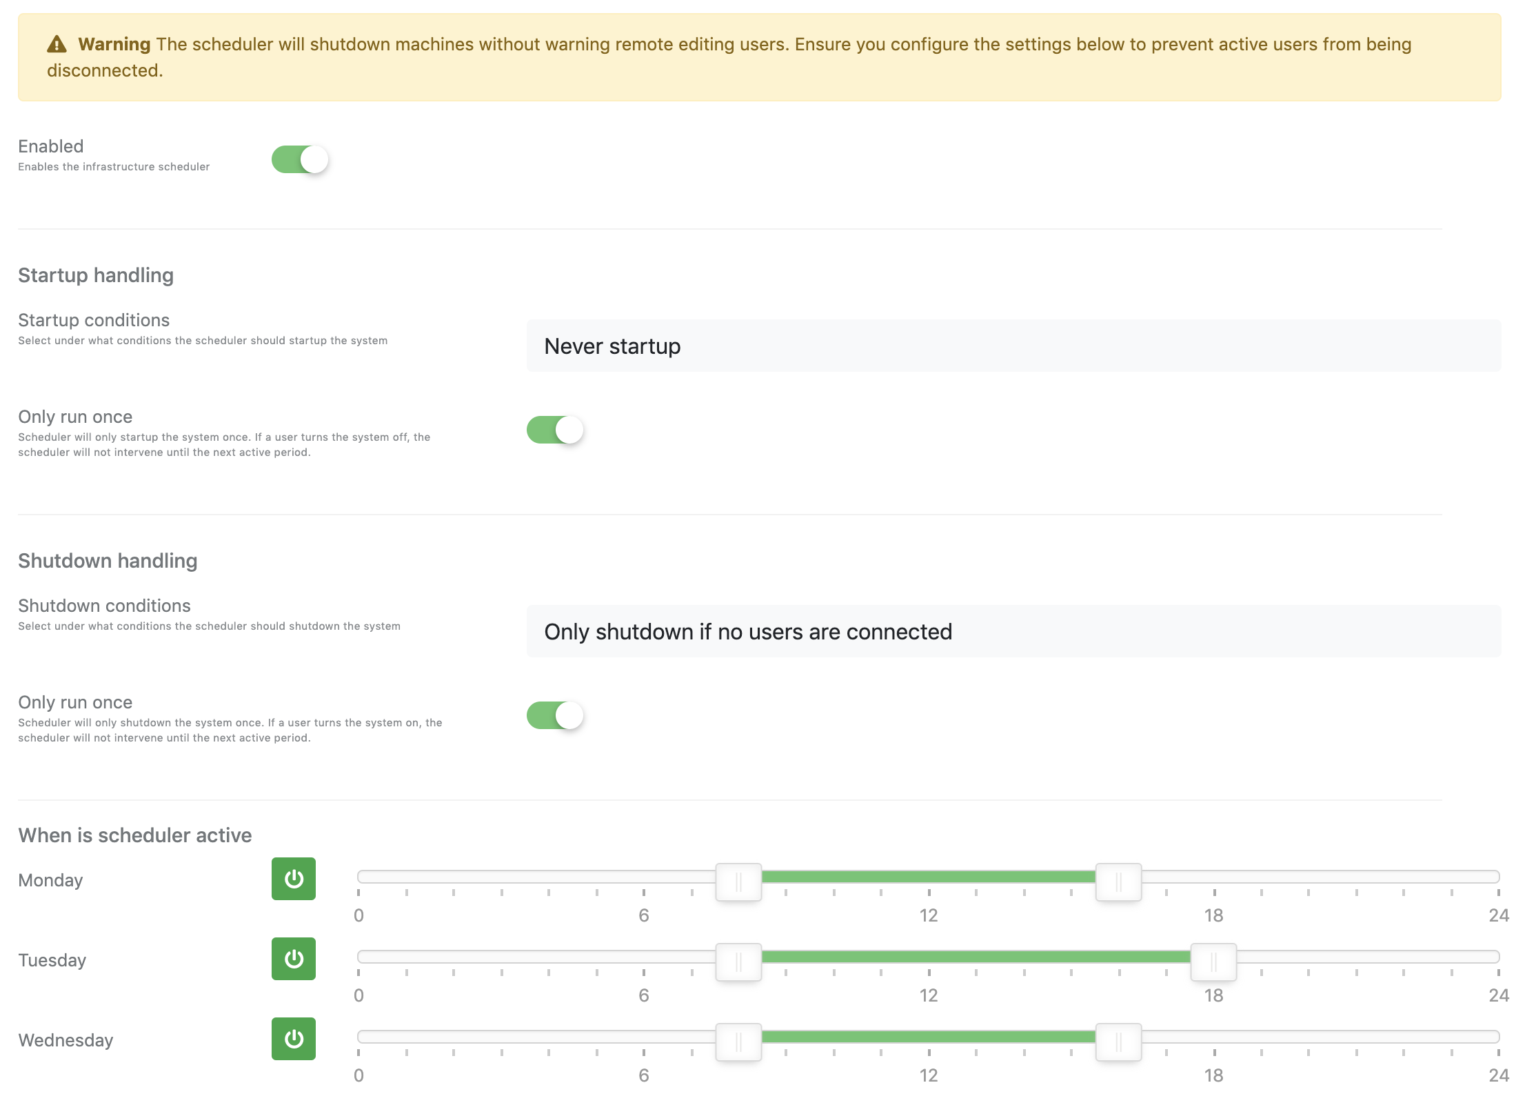Click Tuesday's slider end handle
This screenshot has width=1525, height=1094.
(1213, 962)
